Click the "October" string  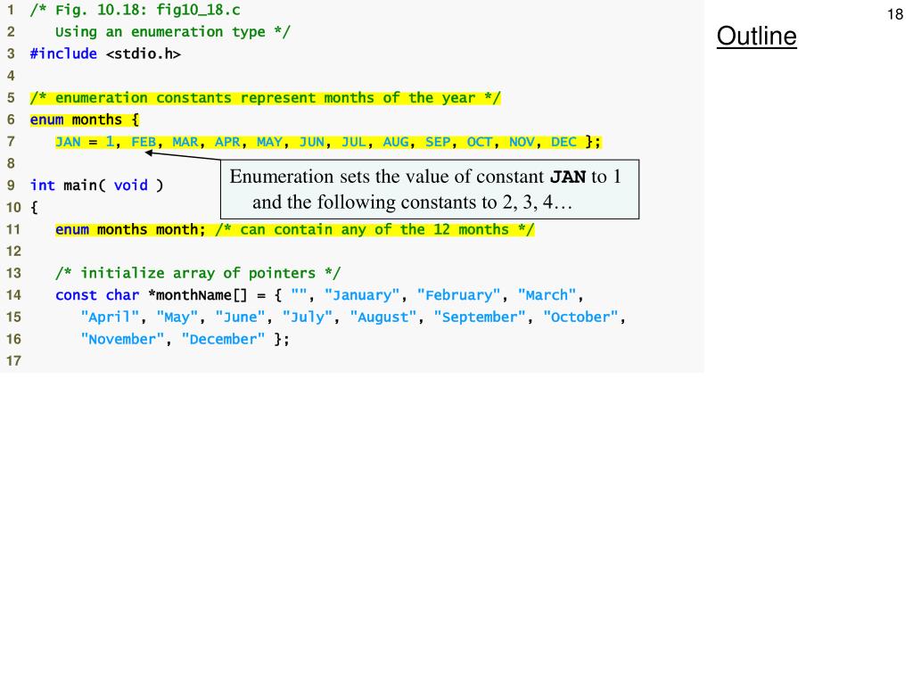(x=580, y=318)
